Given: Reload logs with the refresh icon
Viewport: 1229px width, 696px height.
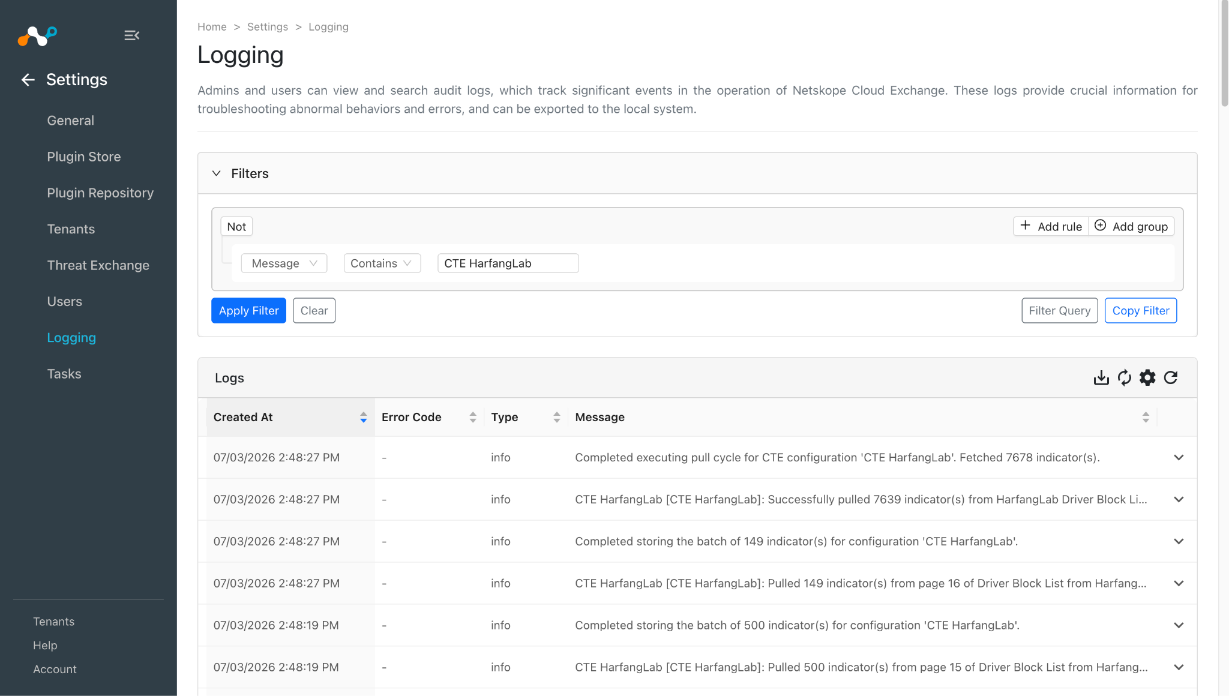Looking at the screenshot, I should point(1171,378).
